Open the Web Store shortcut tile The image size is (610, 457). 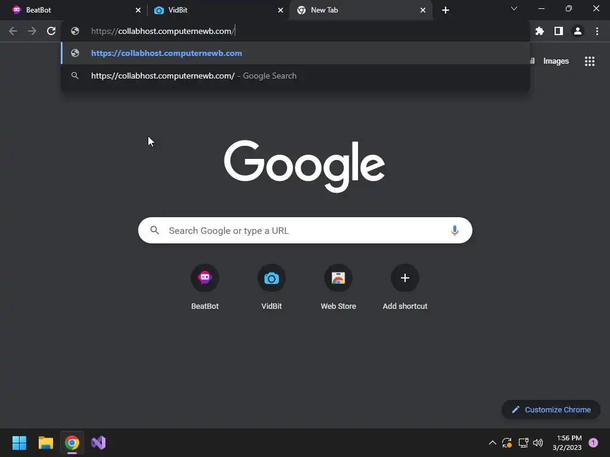(x=338, y=287)
